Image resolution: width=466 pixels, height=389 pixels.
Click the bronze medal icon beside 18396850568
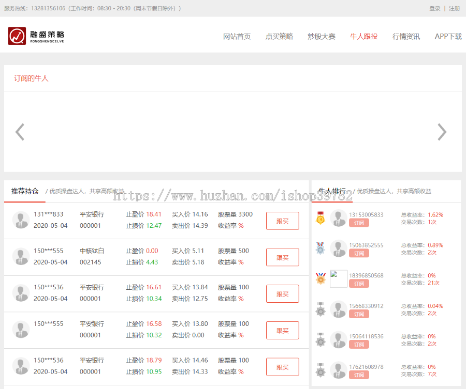[x=321, y=279]
